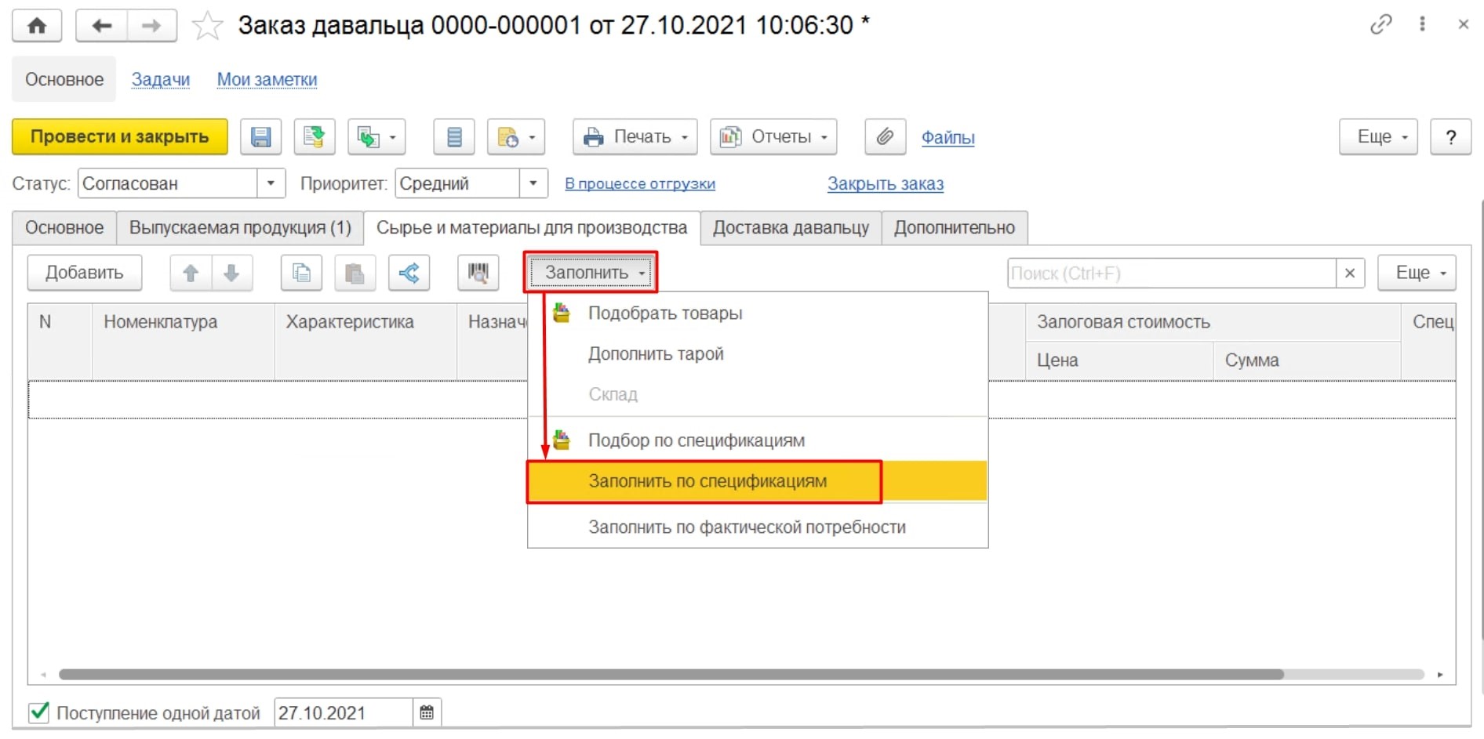Open Отчеты reports menu
The image size is (1484, 739).
[x=773, y=137]
